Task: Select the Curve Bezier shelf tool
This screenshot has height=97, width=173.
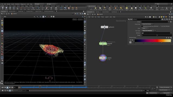Action: tap(33, 8)
